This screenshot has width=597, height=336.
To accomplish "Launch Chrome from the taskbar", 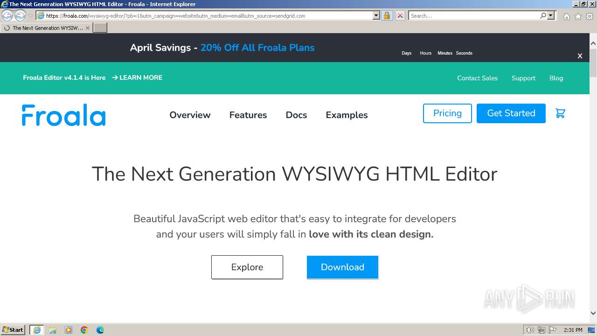I will pos(84,330).
